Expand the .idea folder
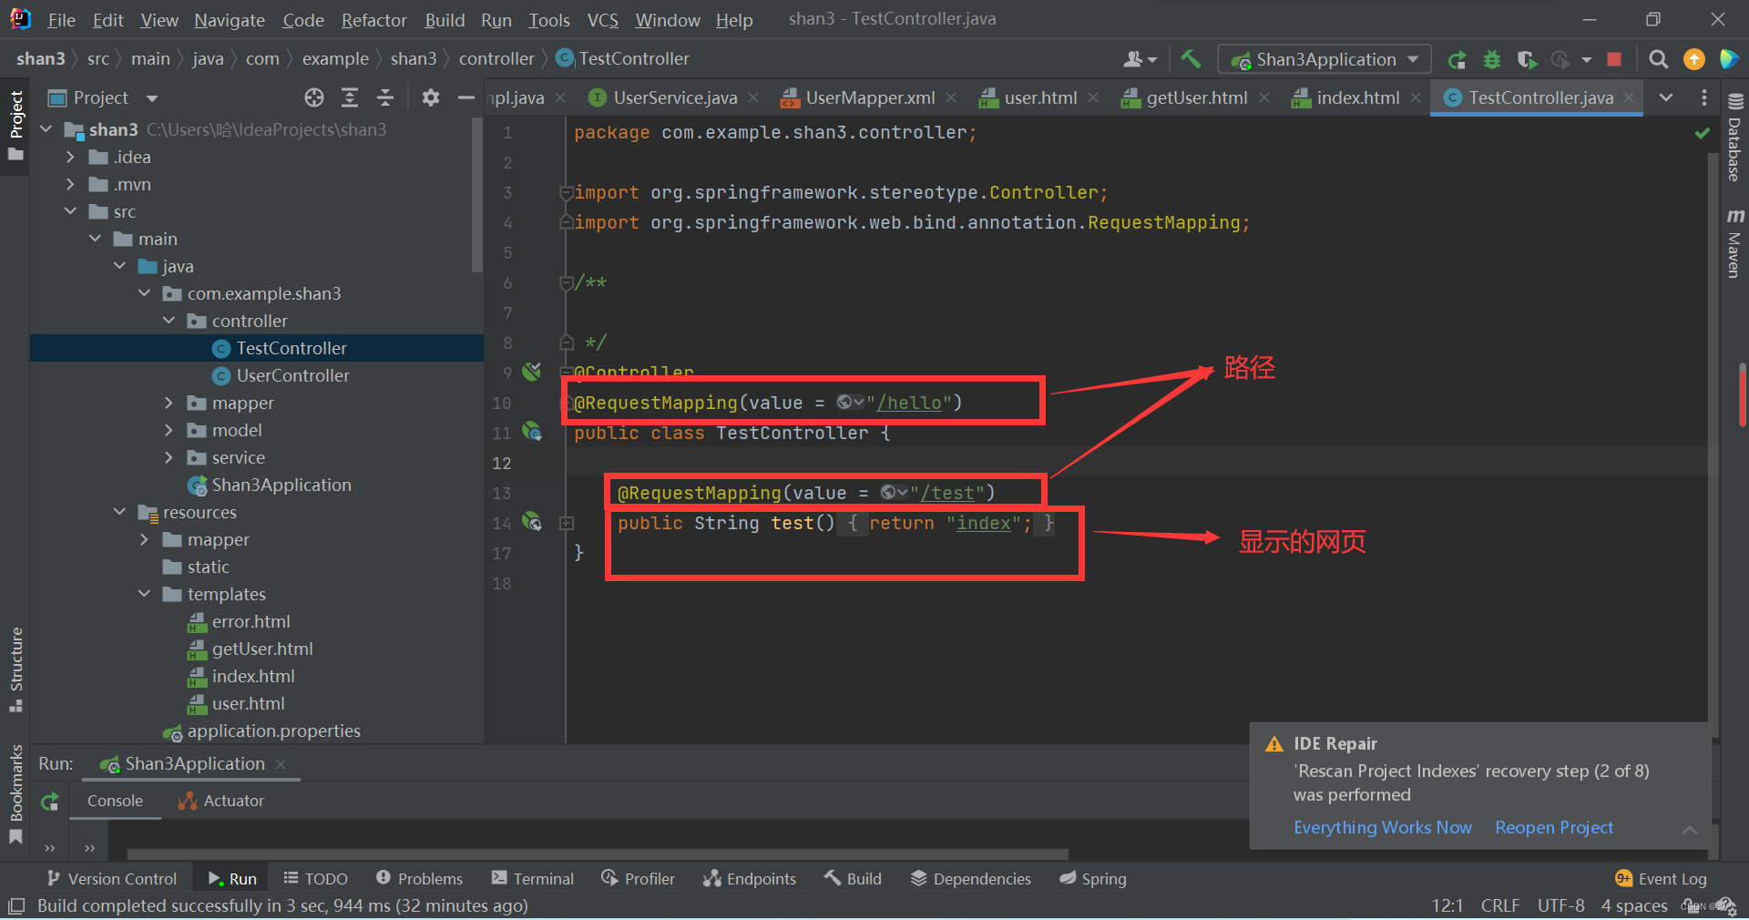This screenshot has width=1749, height=920. pyautogui.click(x=70, y=157)
